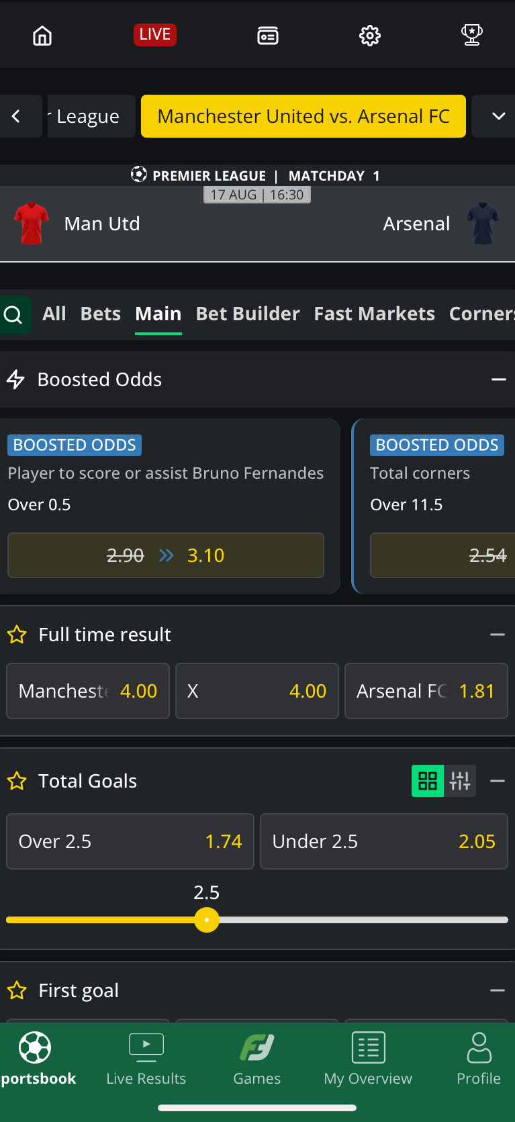This screenshot has width=515, height=1122.
Task: Switch Total Goals to grid view
Action: pos(428,781)
